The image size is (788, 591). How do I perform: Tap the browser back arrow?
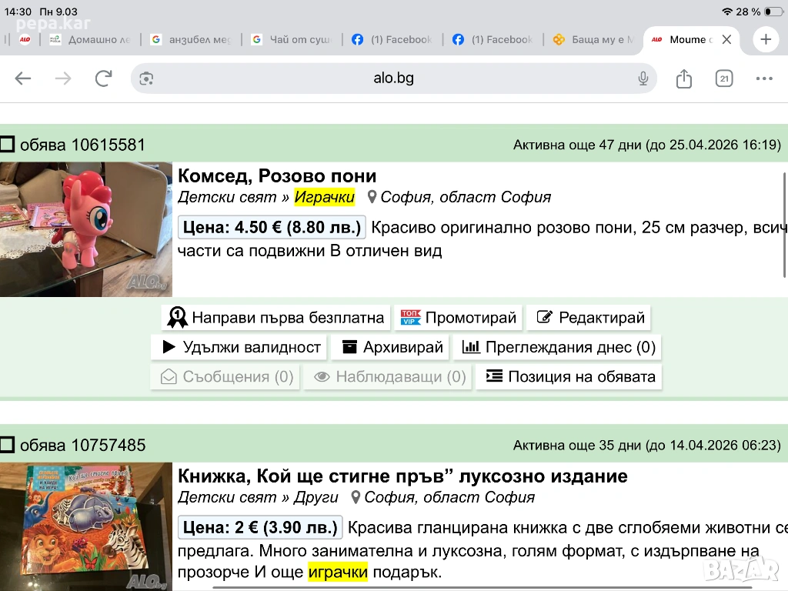pos(23,78)
